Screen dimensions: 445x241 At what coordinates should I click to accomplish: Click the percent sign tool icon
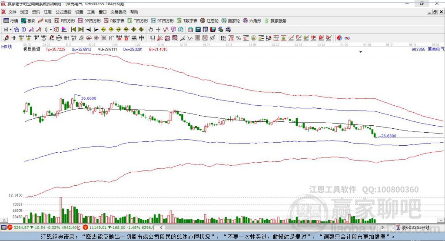point(239,38)
